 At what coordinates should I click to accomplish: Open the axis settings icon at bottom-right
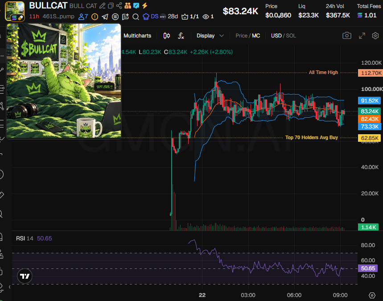click(372, 295)
